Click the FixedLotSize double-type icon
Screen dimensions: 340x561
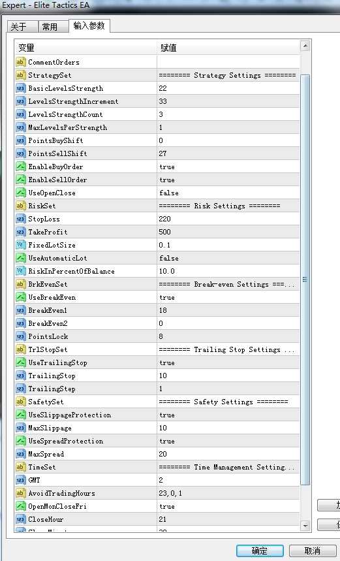(21, 245)
